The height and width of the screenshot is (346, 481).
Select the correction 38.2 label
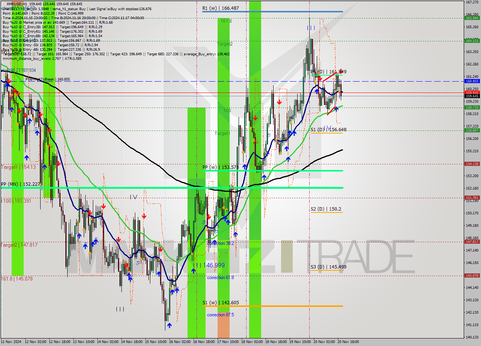tap(221, 243)
